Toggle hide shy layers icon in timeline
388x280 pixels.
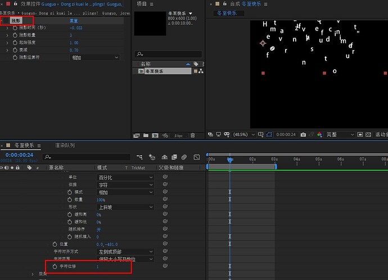[165, 157]
